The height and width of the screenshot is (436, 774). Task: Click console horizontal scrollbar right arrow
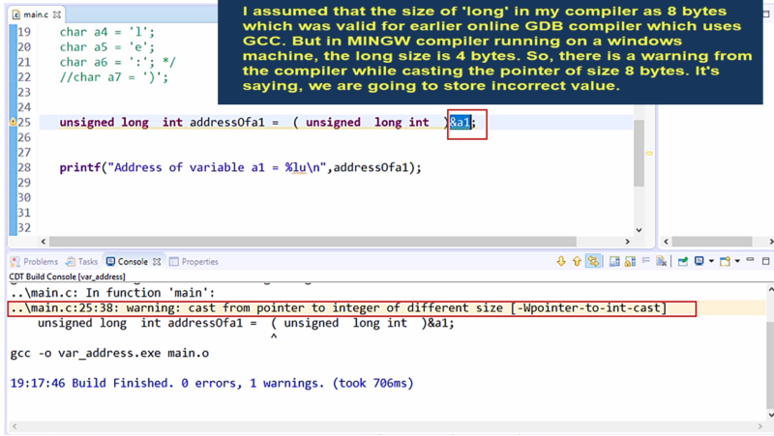759,426
